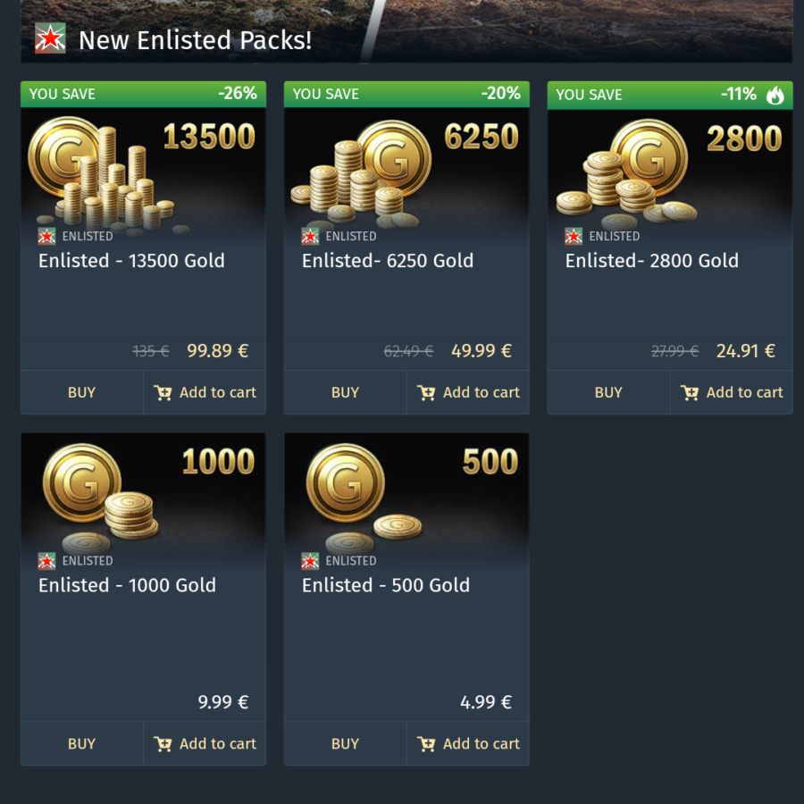Click the flame icon on the 2800 Gold pack
This screenshot has height=804, width=804.
tap(776, 94)
